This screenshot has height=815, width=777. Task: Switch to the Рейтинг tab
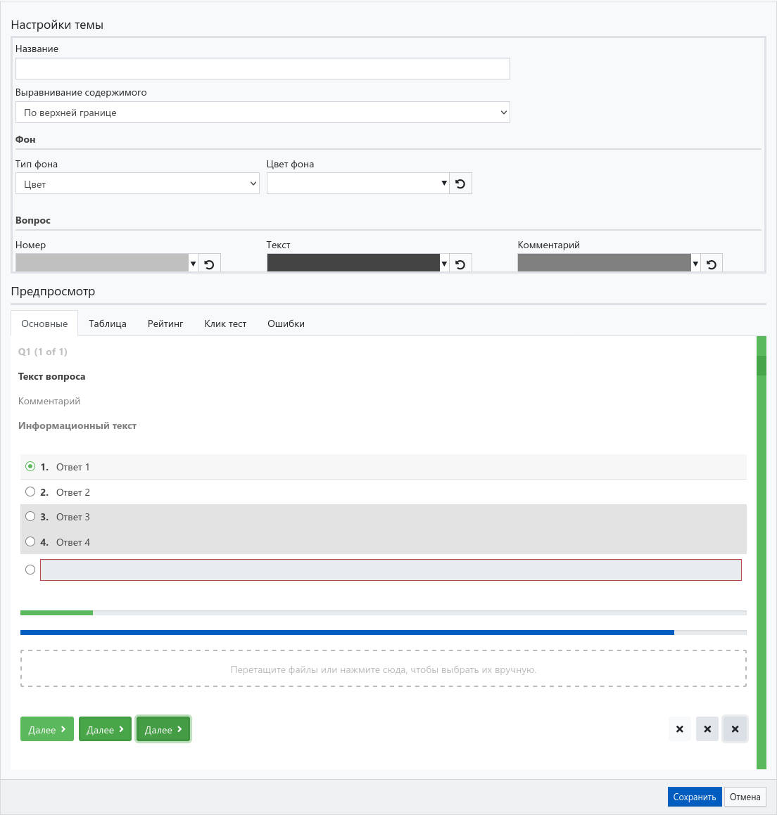165,323
